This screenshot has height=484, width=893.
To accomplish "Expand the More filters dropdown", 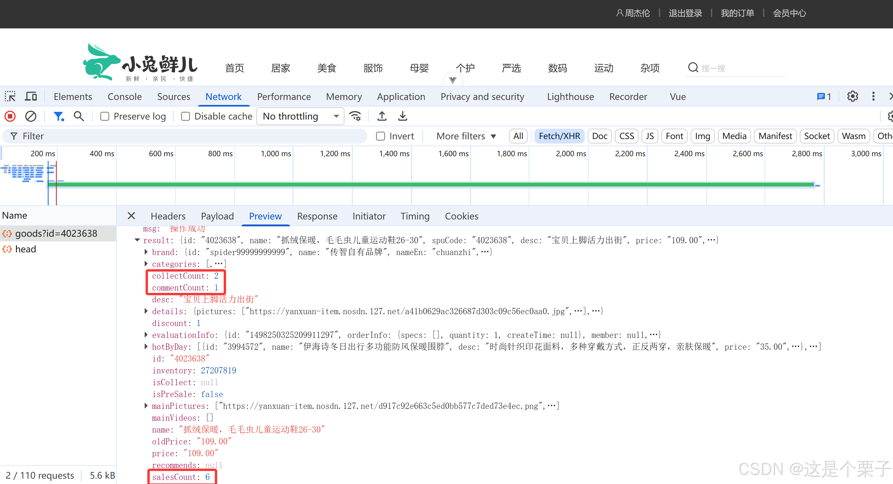I will [466, 136].
